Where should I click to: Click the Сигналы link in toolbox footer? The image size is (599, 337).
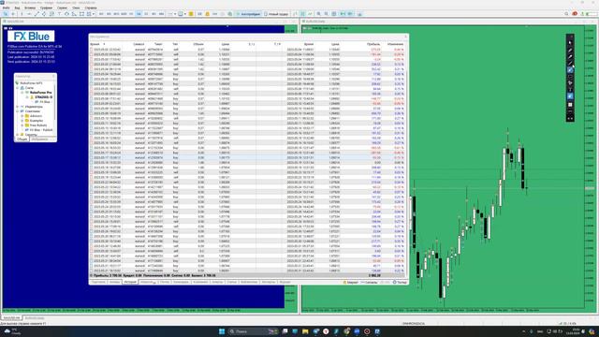tap(368, 283)
